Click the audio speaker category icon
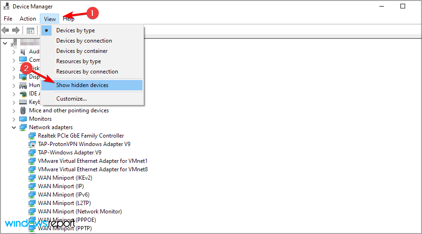 tap(23, 51)
